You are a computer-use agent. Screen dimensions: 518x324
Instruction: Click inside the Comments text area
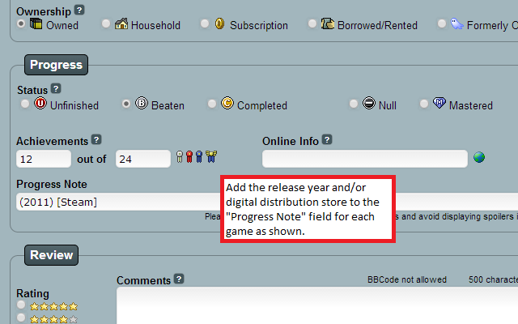317,306
